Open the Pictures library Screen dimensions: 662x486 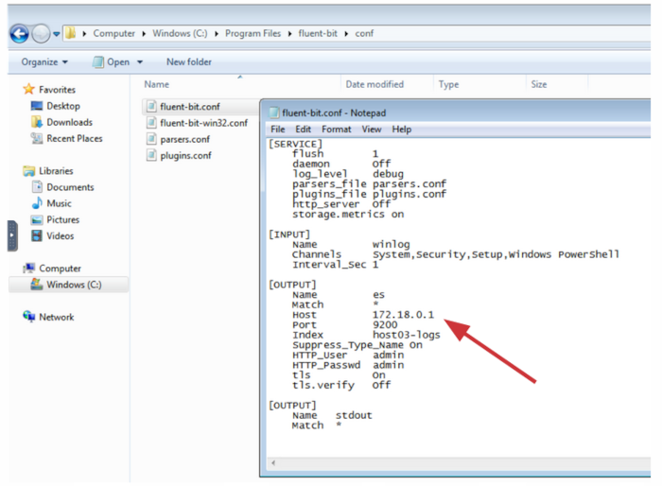(62, 219)
